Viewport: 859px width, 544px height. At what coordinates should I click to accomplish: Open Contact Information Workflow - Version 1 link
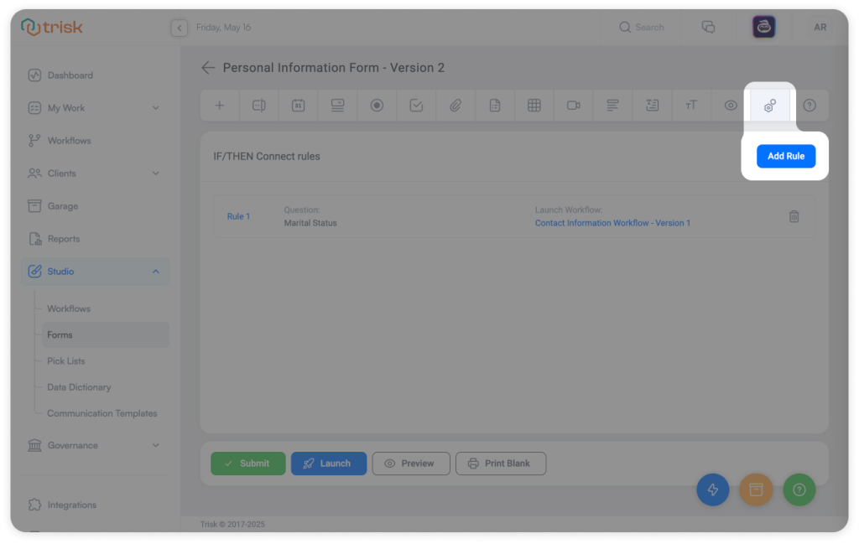pyautogui.click(x=612, y=223)
